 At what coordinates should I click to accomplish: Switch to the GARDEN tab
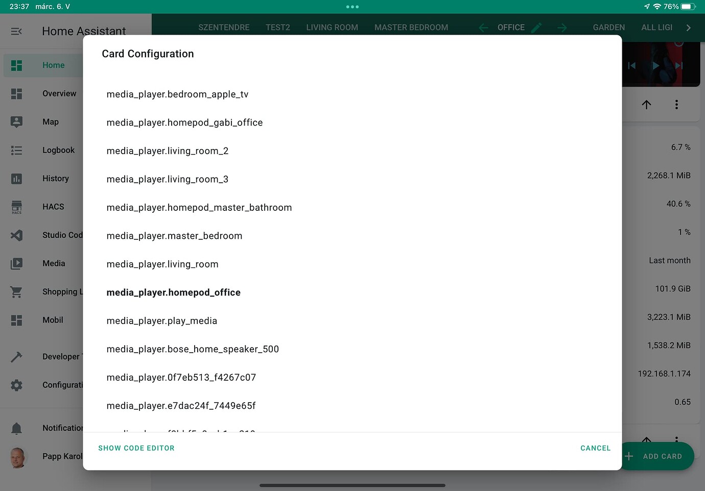pyautogui.click(x=608, y=28)
